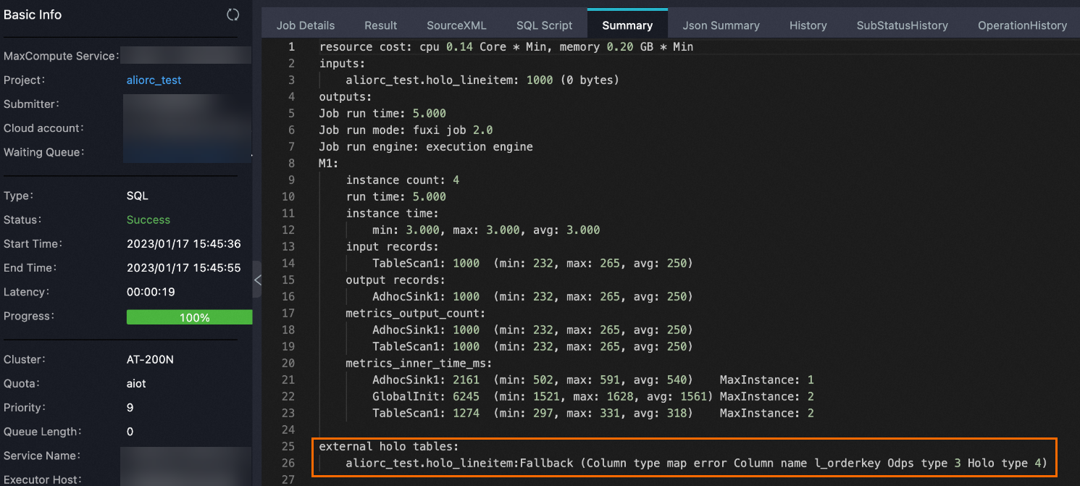Image resolution: width=1080 pixels, height=486 pixels.
Task: Click the 'outputs:' line
Action: point(346,97)
